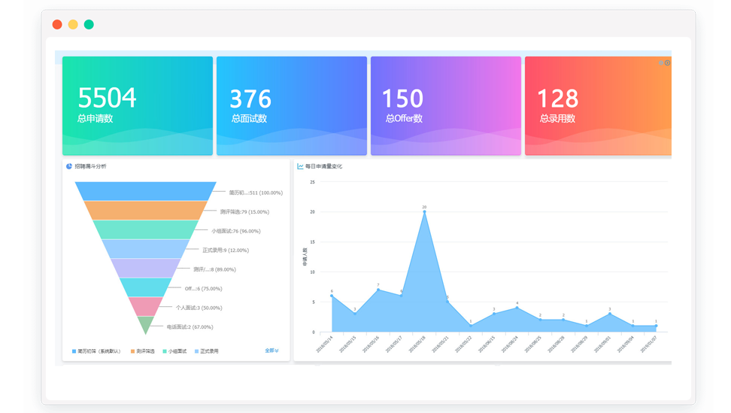Viewport: 731px width, 413px height.
Task: Select the top blue funnel segment
Action: click(145, 191)
